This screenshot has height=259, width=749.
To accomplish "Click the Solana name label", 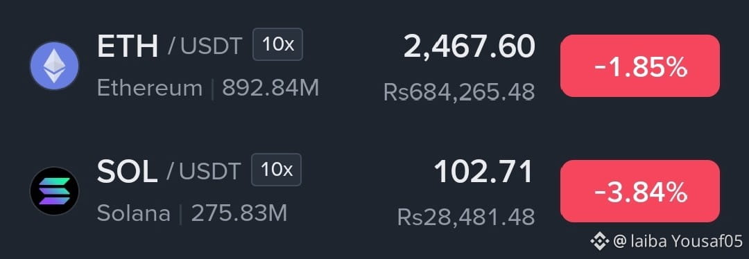I will (x=134, y=213).
